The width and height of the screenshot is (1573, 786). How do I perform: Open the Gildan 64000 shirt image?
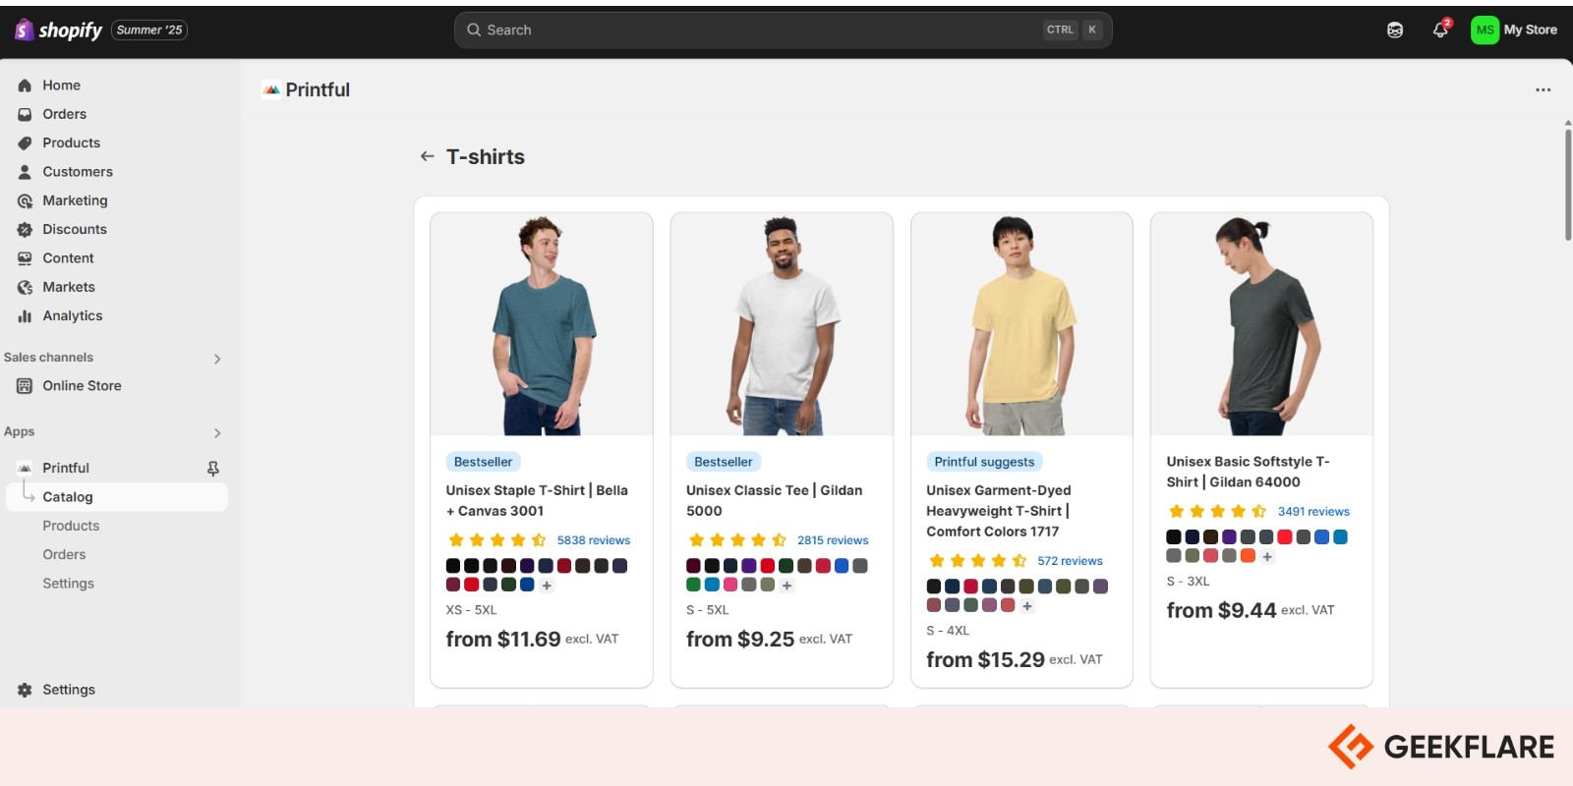click(x=1261, y=324)
